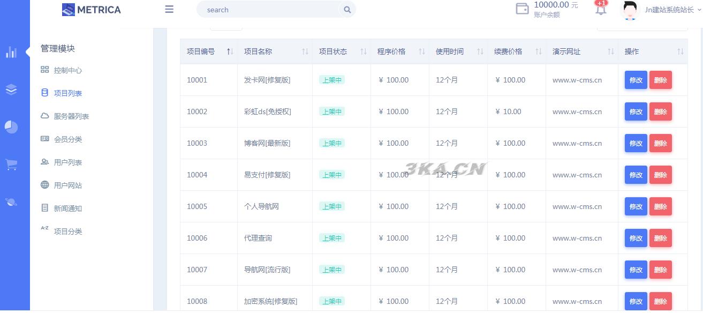Navigate to 用户列表 in sidebar
This screenshot has width=703, height=313.
click(67, 162)
